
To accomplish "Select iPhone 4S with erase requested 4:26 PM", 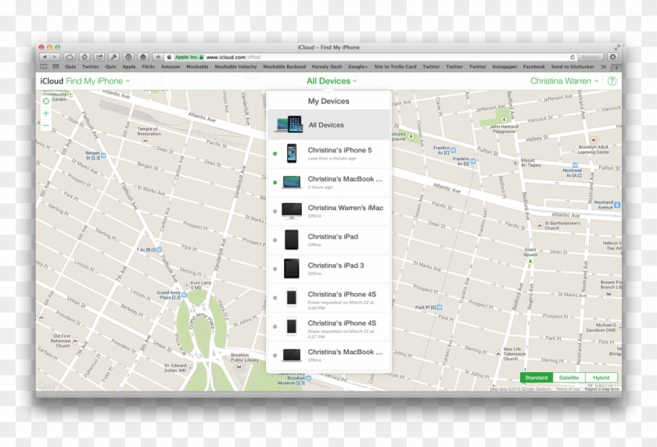I will coord(329,298).
